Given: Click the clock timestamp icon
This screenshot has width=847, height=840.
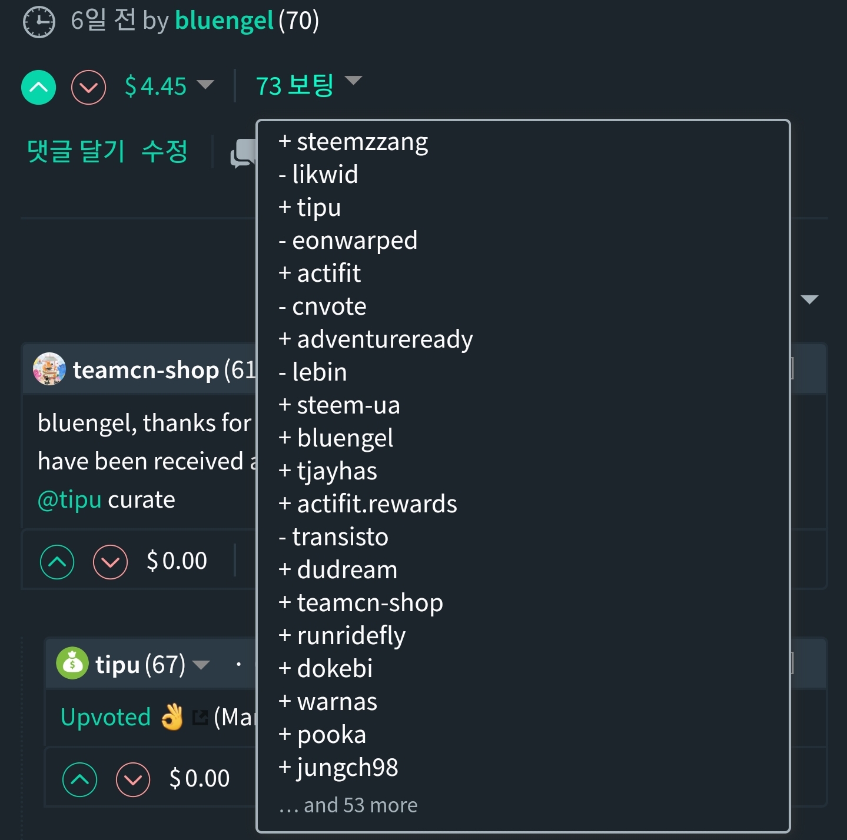Looking at the screenshot, I should coord(39,22).
